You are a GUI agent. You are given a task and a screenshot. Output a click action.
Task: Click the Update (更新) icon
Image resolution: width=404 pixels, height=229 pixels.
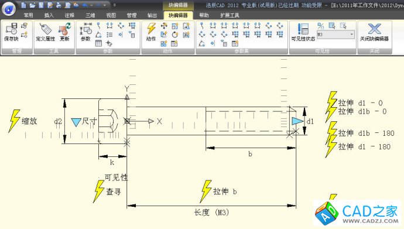pos(64,32)
